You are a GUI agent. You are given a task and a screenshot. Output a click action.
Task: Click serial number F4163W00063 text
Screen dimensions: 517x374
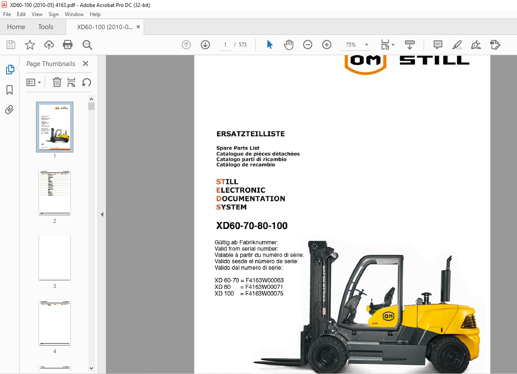click(265, 280)
